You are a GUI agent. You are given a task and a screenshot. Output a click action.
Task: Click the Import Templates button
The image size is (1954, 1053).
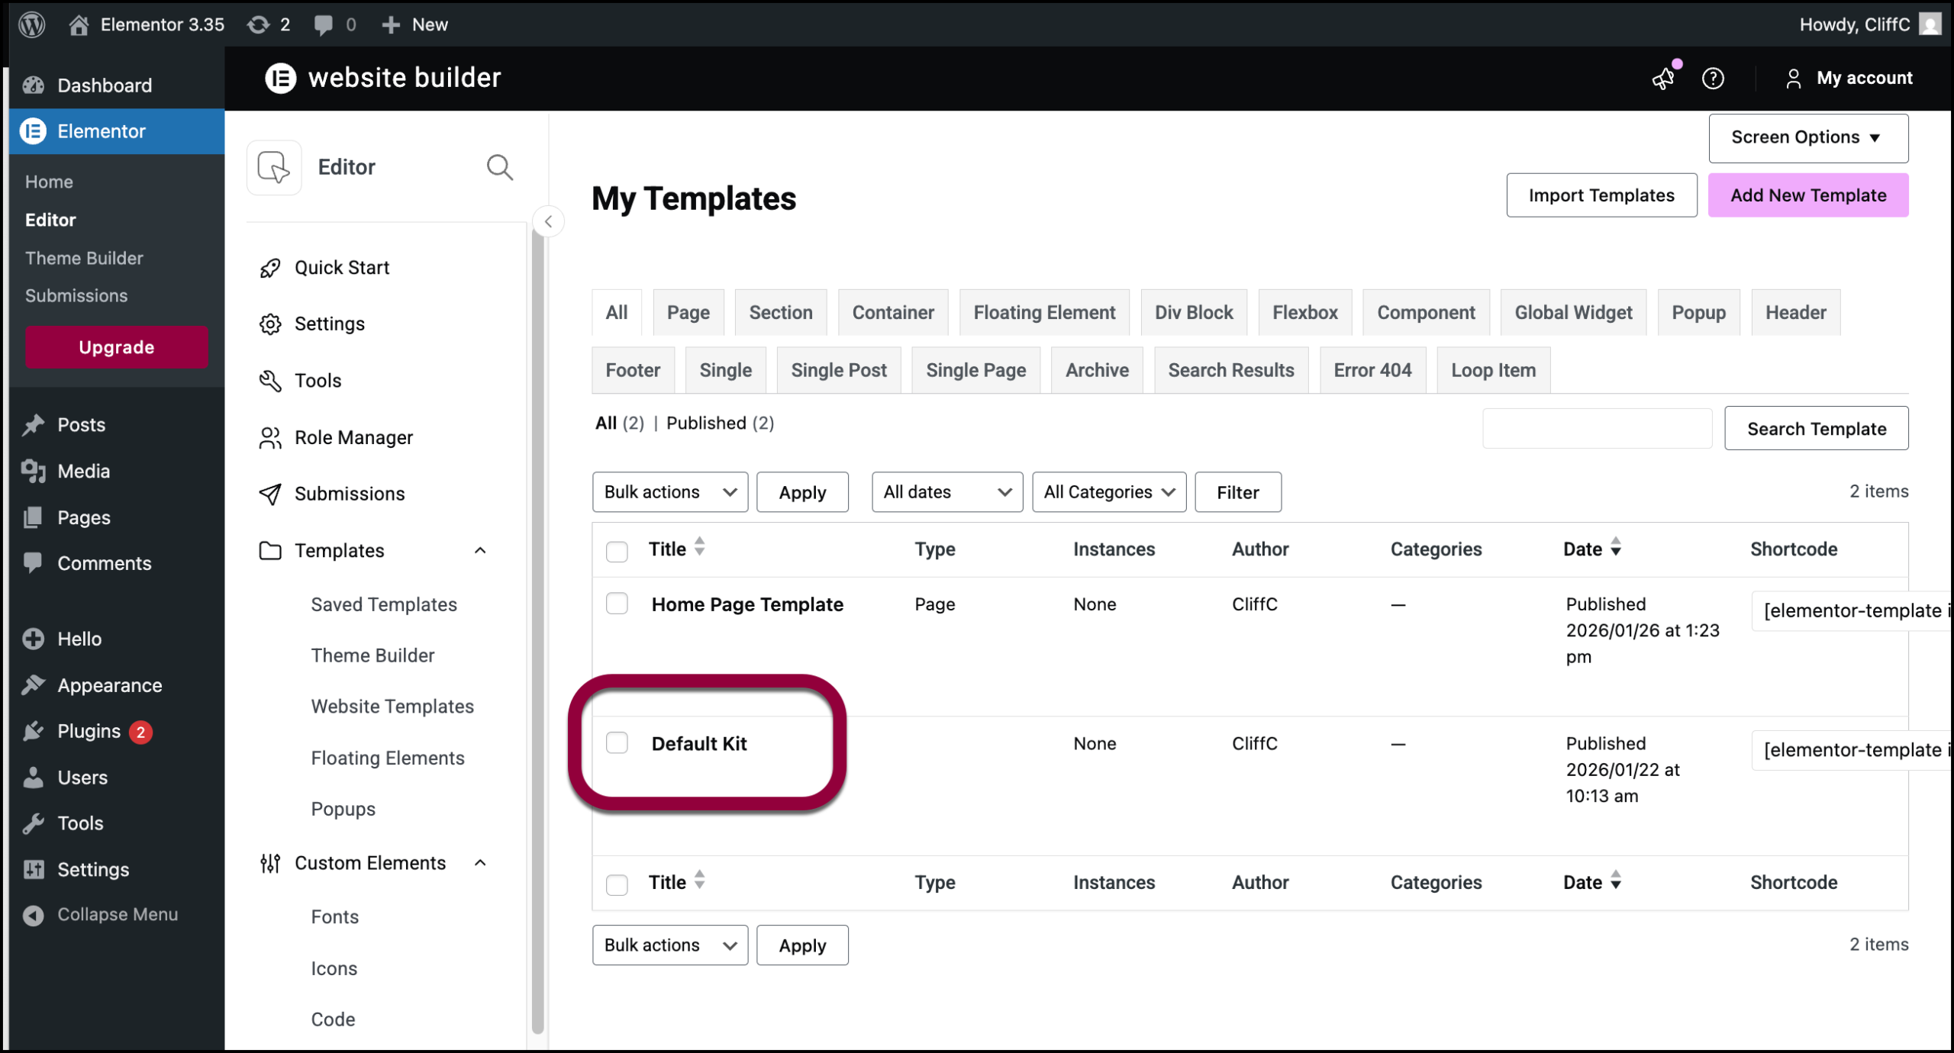click(x=1601, y=195)
